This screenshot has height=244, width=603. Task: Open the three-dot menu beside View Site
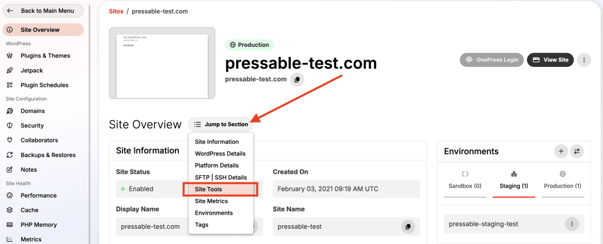tap(584, 60)
